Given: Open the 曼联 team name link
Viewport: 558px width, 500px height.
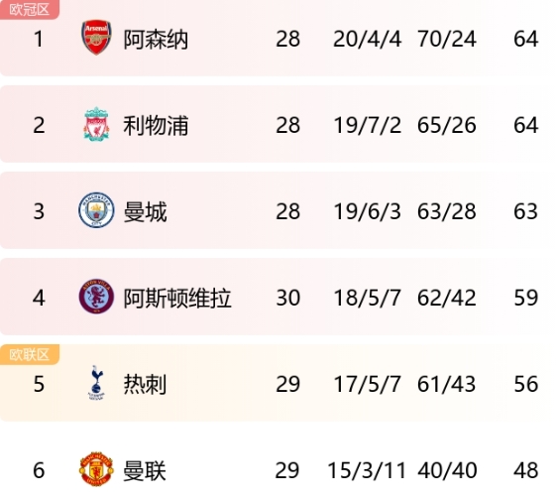Looking at the screenshot, I should [145, 471].
